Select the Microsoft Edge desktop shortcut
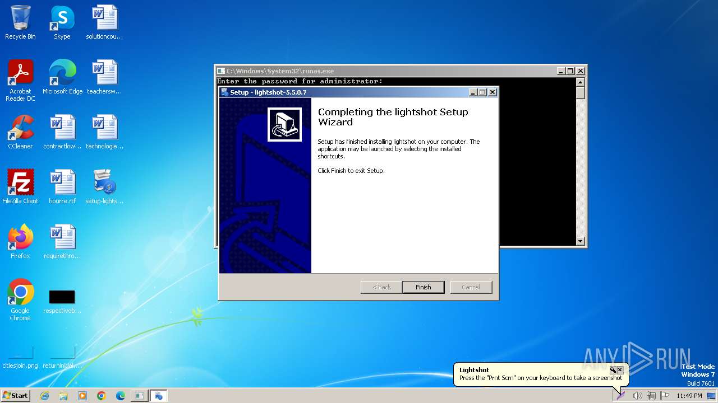Image resolution: width=718 pixels, height=403 pixels. point(62,77)
